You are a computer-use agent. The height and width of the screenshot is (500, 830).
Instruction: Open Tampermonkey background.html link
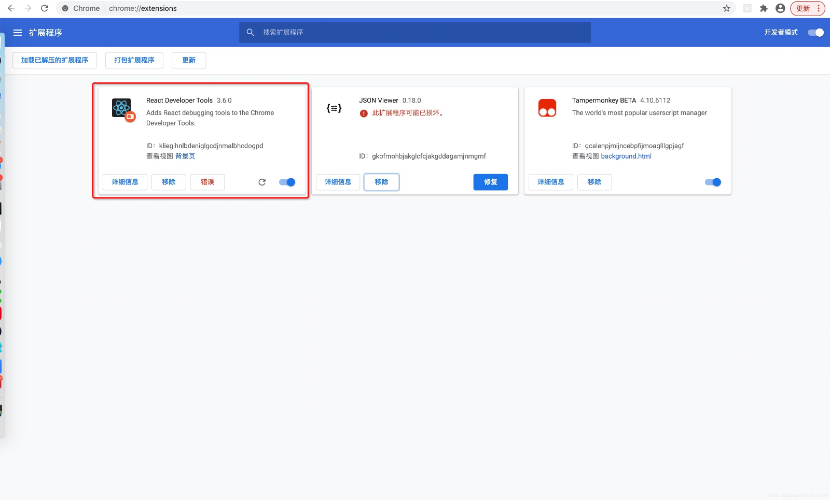click(x=626, y=156)
